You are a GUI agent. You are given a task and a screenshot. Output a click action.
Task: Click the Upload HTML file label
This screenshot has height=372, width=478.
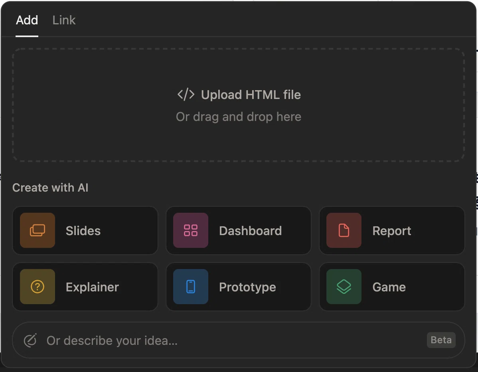point(251,95)
